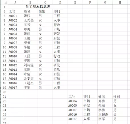The width and height of the screenshot is (130, 124).
Task: Select the name cell 张伟
Action: 30,16
